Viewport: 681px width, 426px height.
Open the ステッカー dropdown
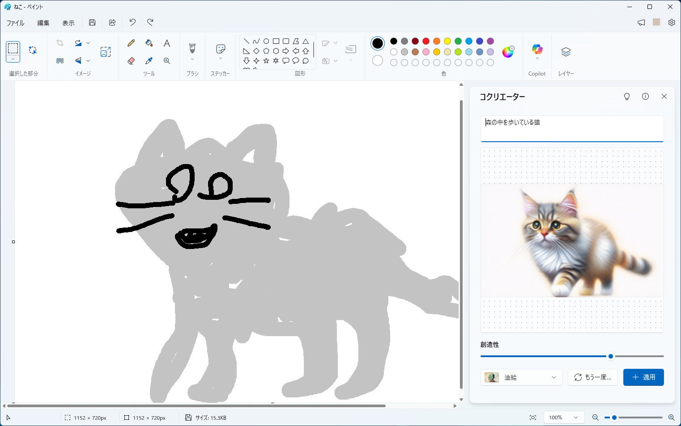pos(220,59)
